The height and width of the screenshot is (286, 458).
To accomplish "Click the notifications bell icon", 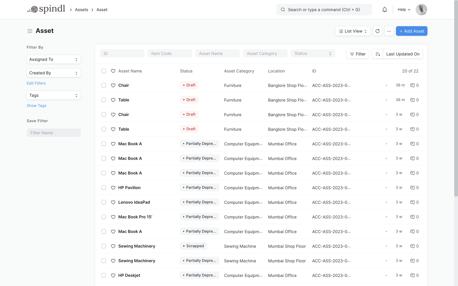I will click(x=385, y=10).
